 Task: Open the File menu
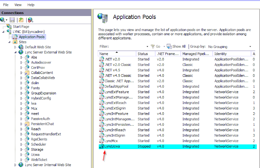coord(6,5)
